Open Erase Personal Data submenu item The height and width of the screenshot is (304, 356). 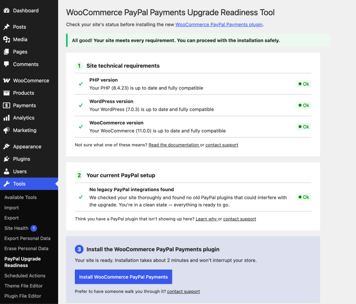(x=26, y=248)
